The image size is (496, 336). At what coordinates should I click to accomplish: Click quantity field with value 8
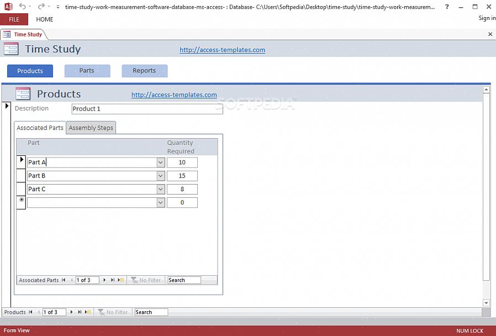182,189
